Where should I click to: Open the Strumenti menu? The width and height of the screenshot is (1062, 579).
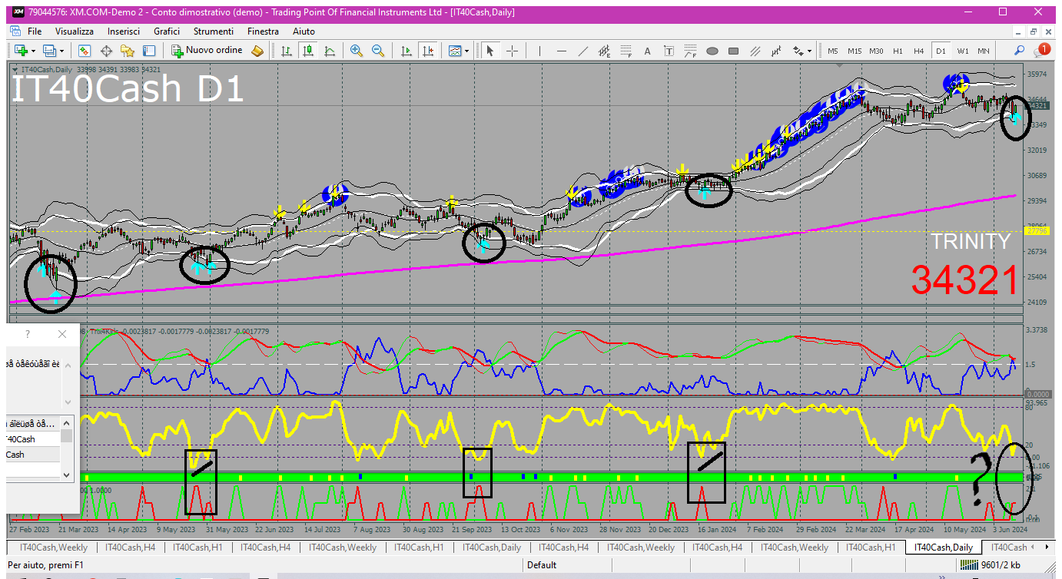point(214,31)
